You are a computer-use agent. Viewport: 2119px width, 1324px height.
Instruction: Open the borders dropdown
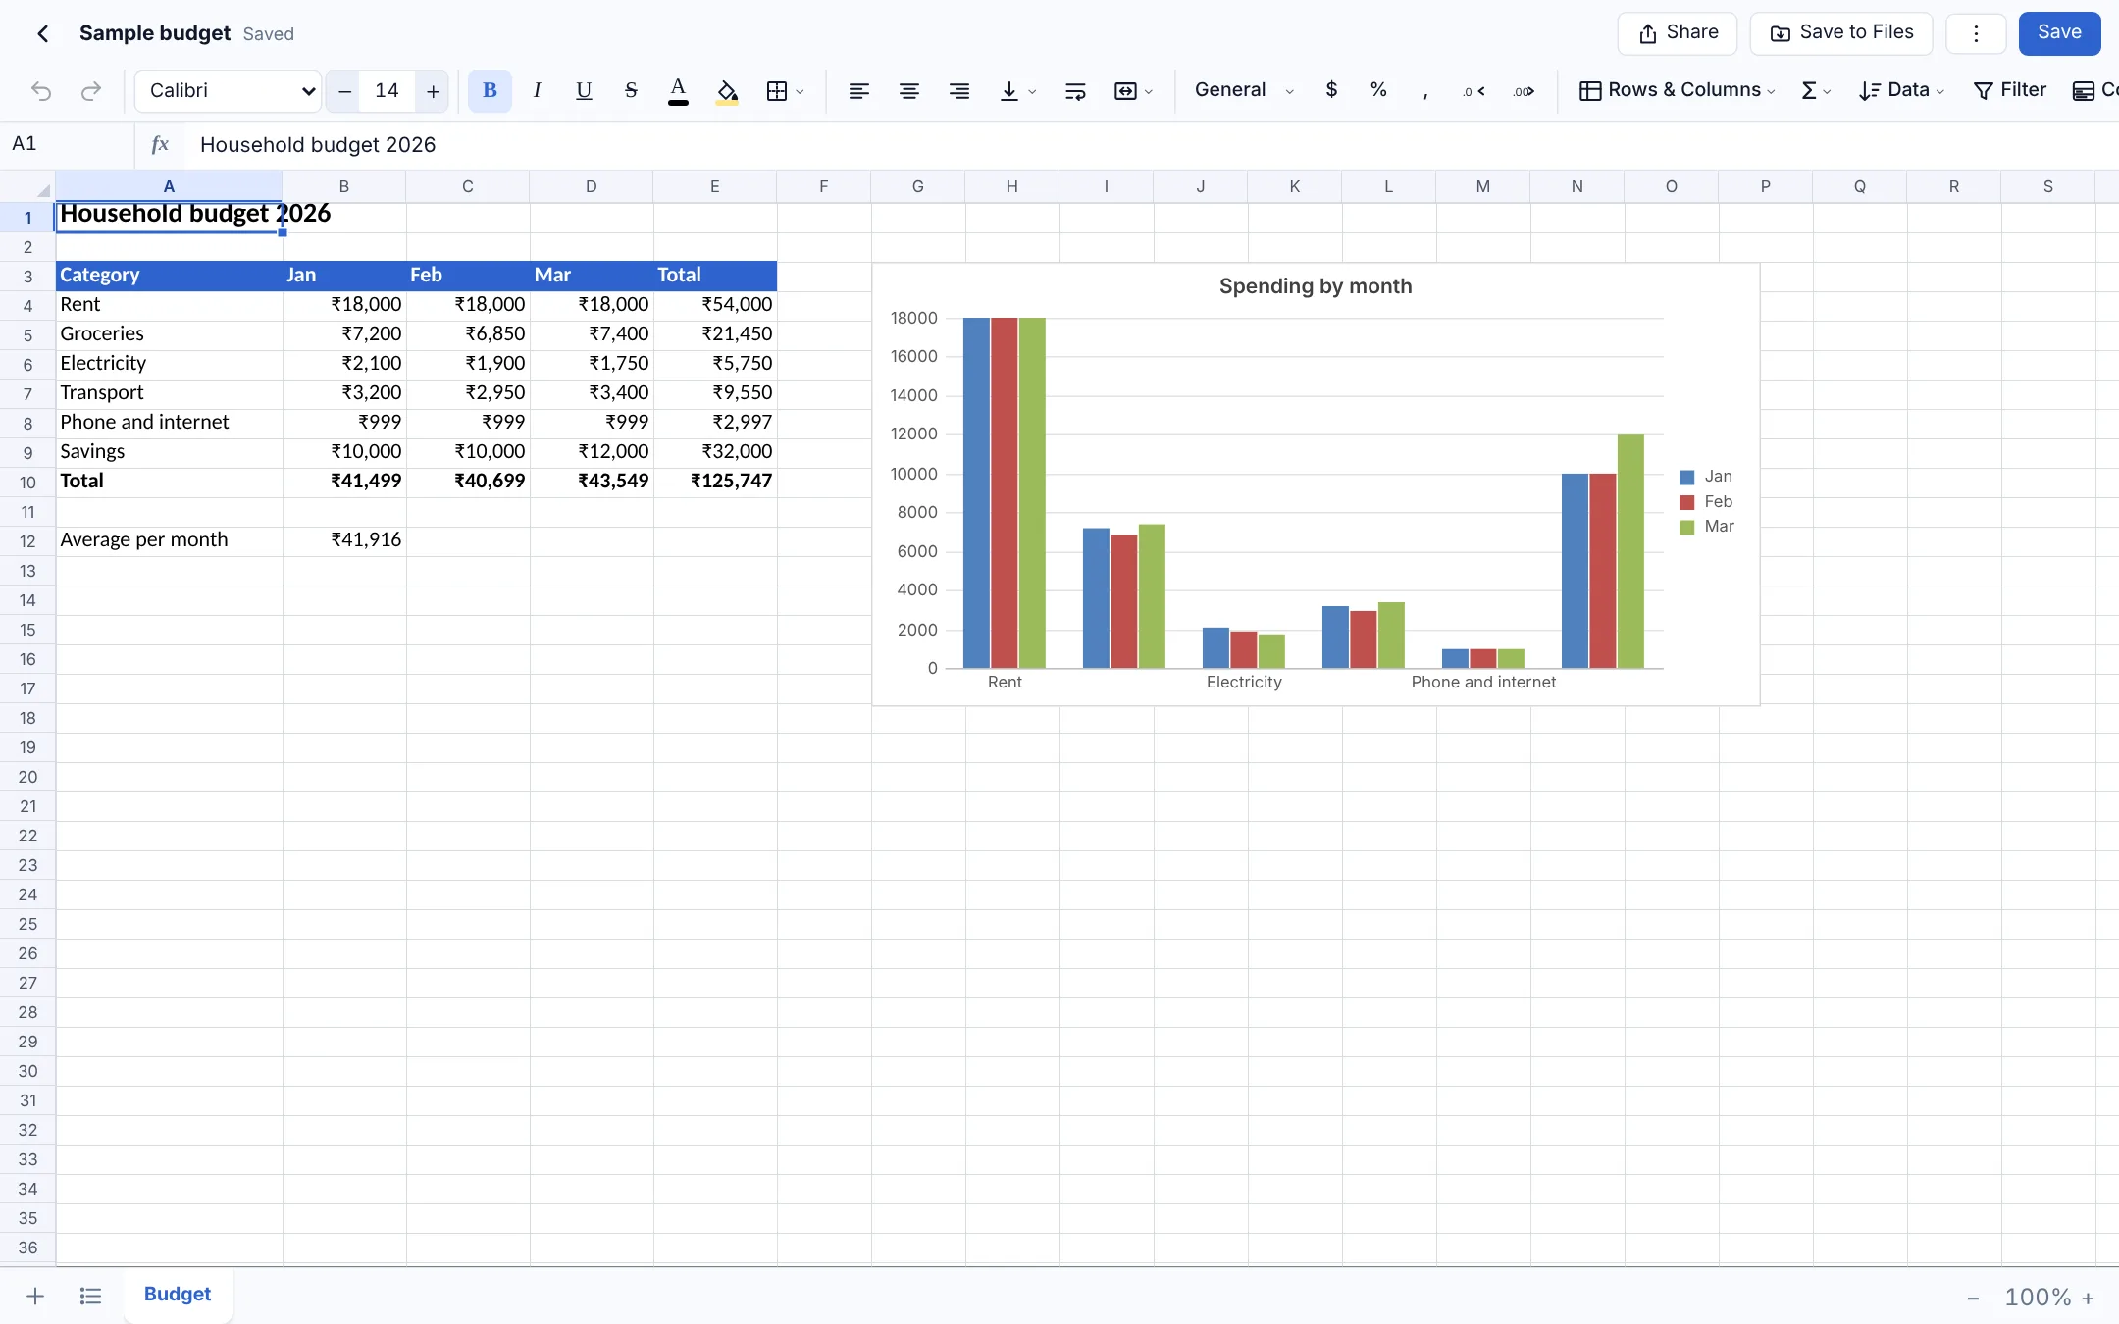click(785, 91)
